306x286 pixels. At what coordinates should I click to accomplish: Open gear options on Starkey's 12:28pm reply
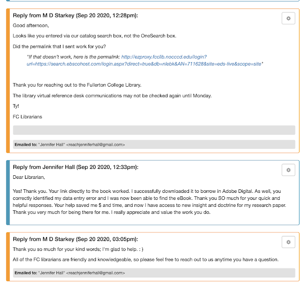[x=288, y=19]
